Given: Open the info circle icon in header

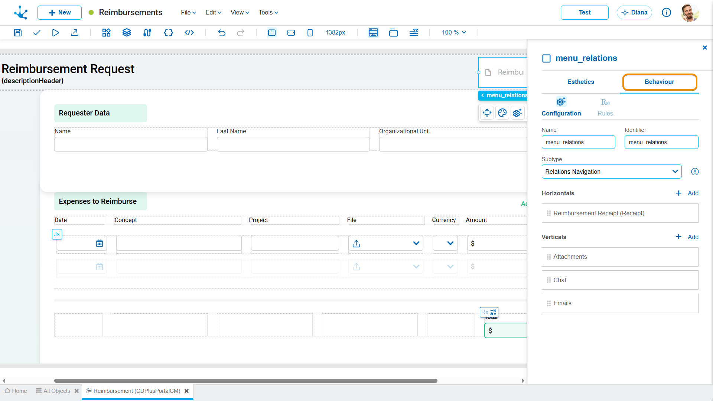Looking at the screenshot, I should pos(666,13).
